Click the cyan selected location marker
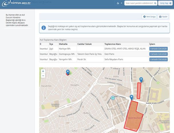The width and height of the screenshot is (174, 133). pos(113,98)
